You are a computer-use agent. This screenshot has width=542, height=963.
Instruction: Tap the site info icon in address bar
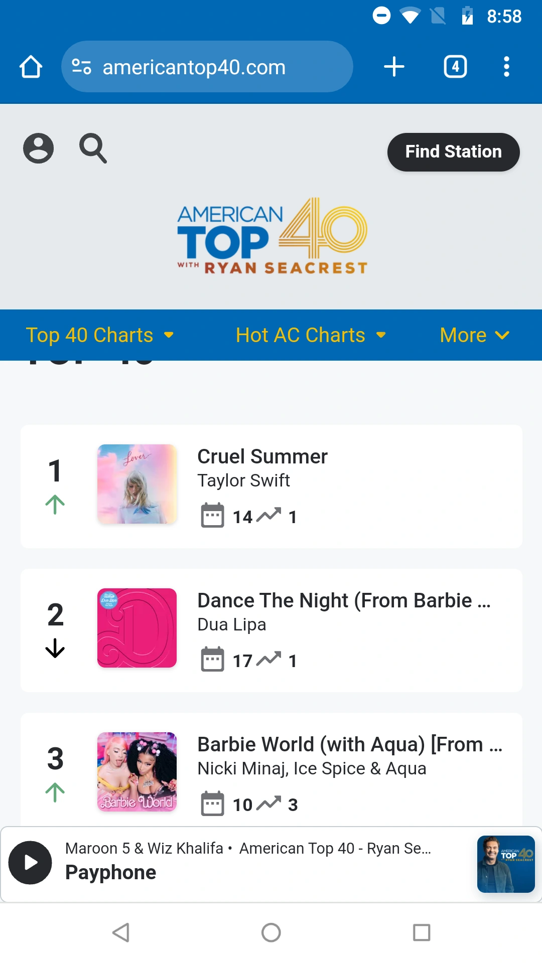coord(81,67)
